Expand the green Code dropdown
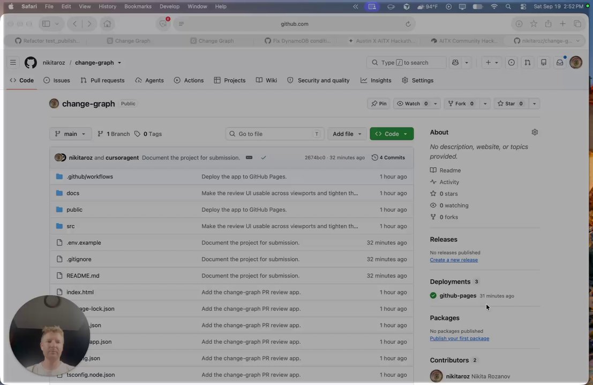Screen dimensions: 593x385 [392, 134]
